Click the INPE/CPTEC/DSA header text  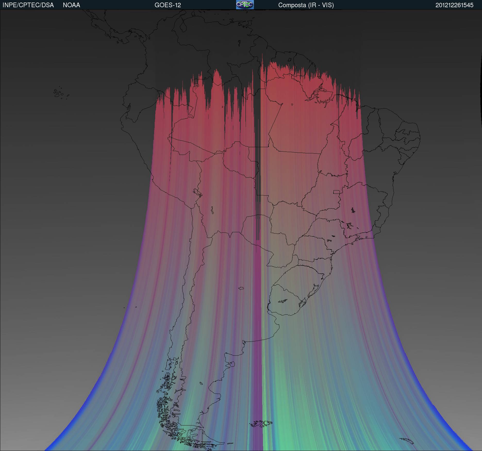click(x=28, y=5)
